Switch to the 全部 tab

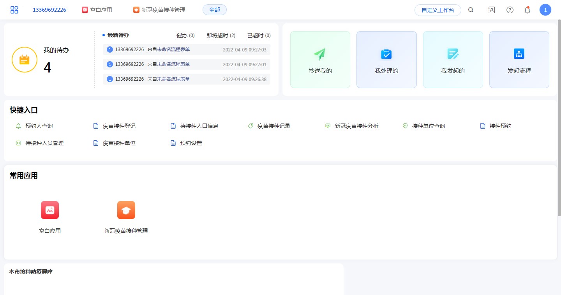pyautogui.click(x=214, y=10)
